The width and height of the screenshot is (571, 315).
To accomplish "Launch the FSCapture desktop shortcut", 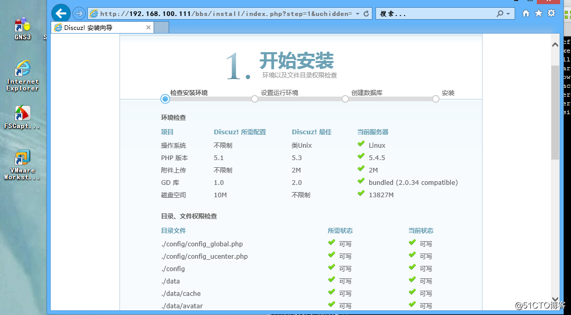I will 22,118.
